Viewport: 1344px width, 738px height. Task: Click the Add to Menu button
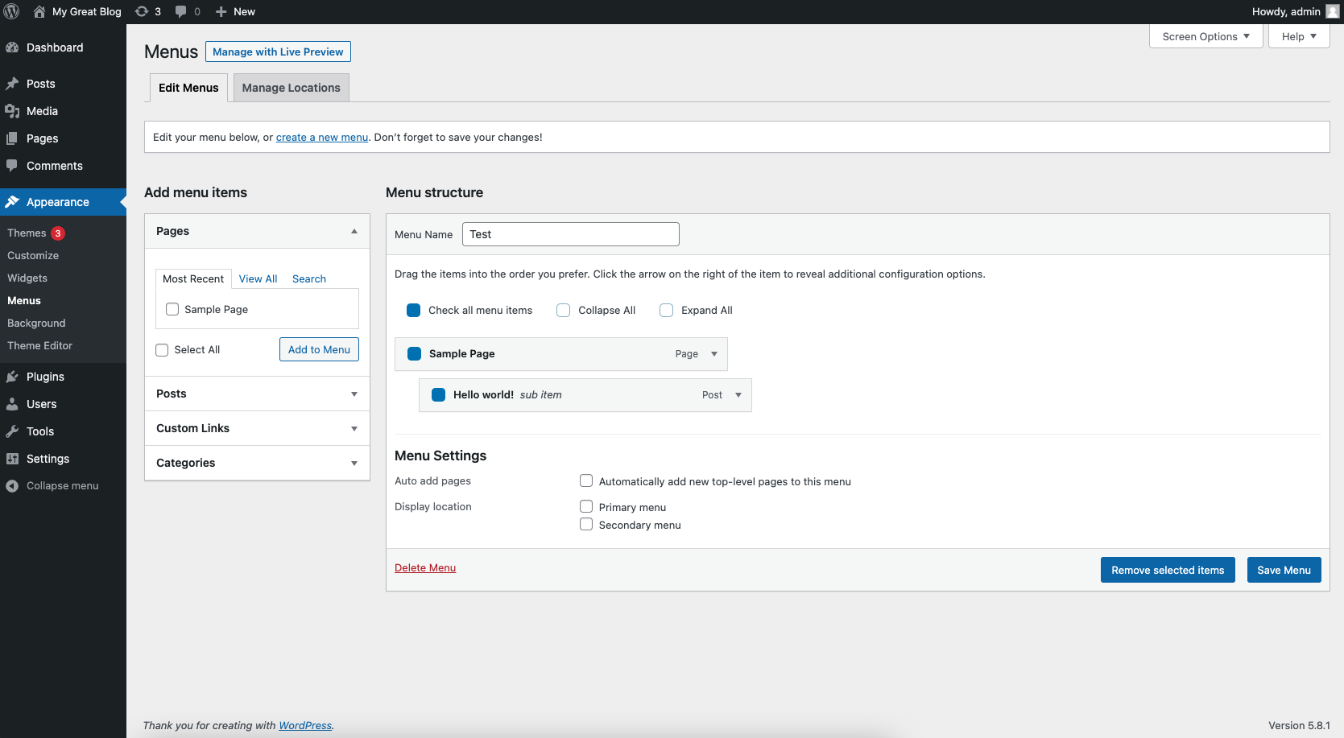point(319,349)
